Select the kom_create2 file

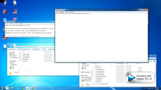pyautogui.click(x=26, y=54)
